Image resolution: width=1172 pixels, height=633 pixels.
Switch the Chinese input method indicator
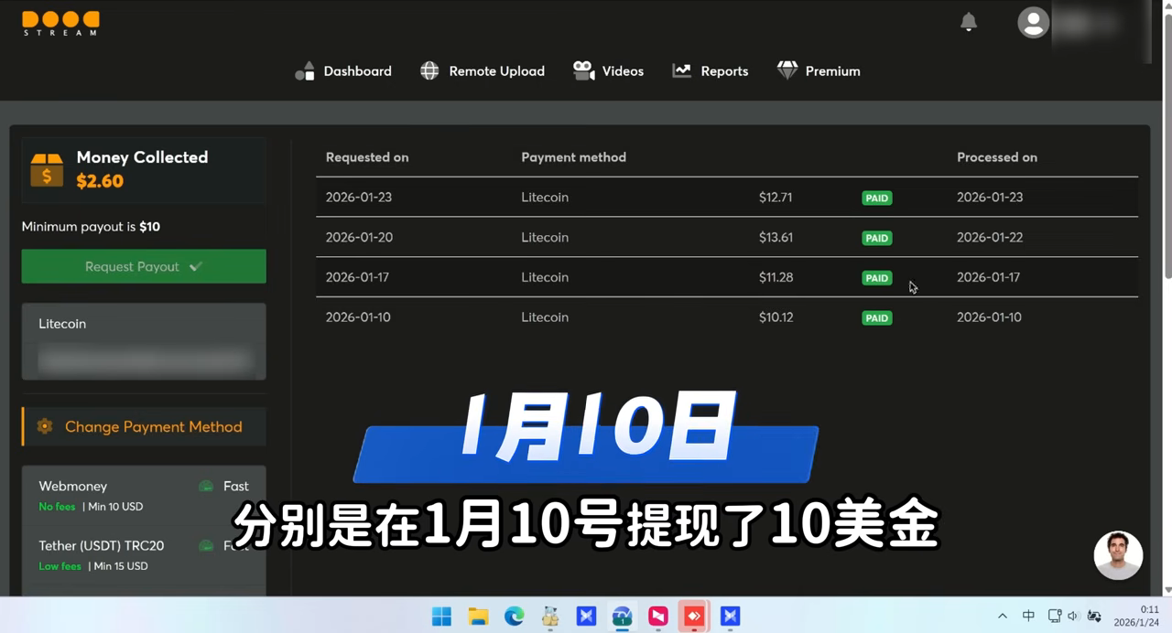click(x=1028, y=617)
